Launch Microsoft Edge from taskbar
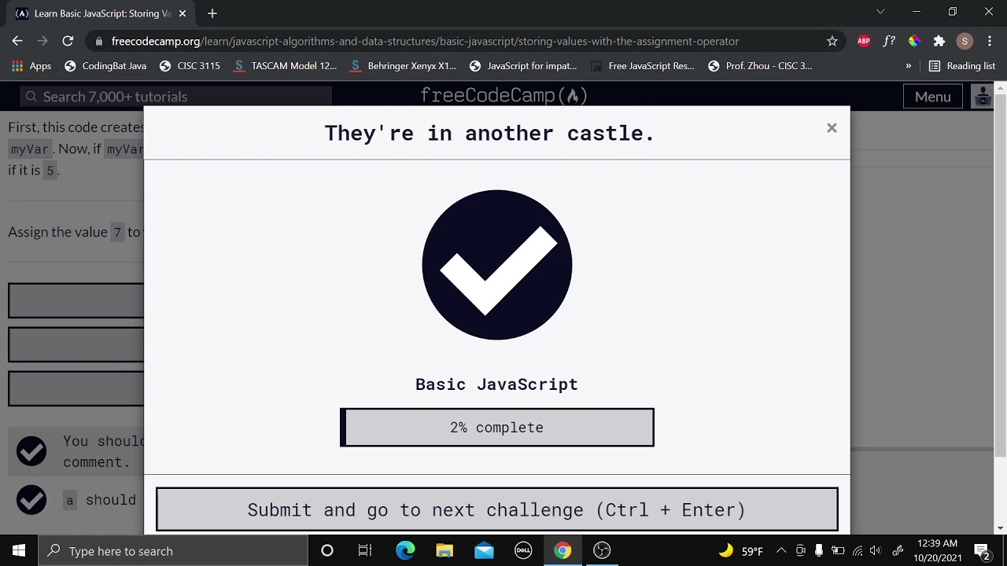This screenshot has width=1007, height=566. [405, 550]
